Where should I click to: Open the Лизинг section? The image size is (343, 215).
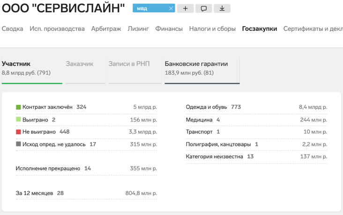[x=138, y=29]
